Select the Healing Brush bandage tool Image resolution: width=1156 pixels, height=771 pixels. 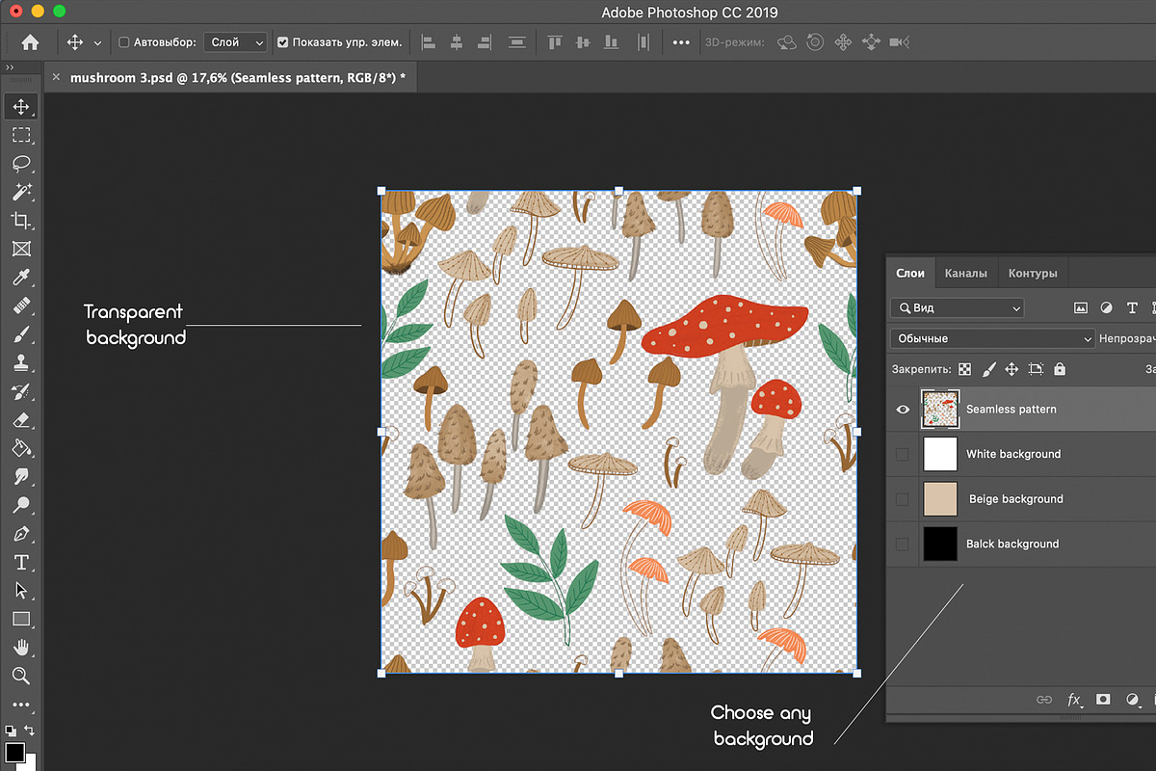tap(21, 306)
